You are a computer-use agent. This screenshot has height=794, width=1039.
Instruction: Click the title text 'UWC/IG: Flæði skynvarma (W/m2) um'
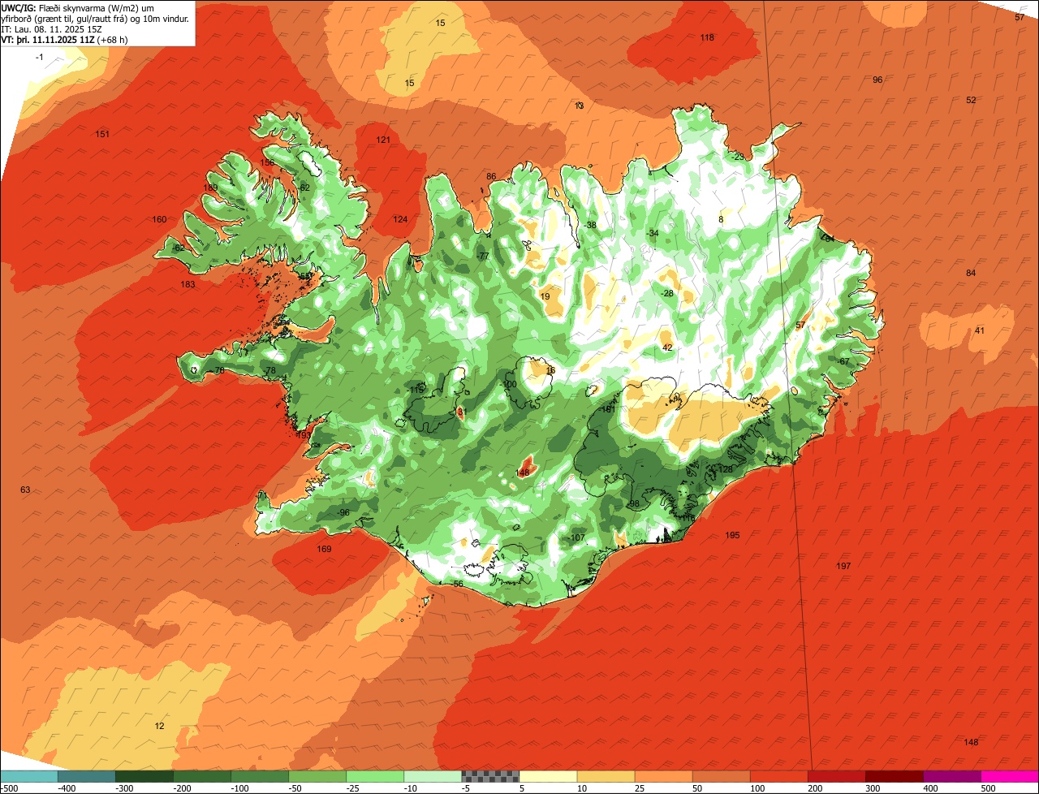pyautogui.click(x=78, y=7)
